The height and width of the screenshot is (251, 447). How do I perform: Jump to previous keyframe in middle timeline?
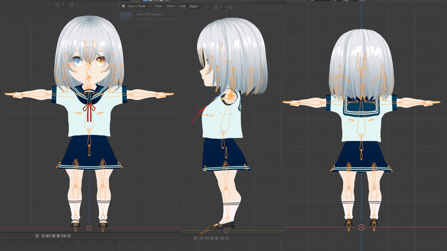coord(207,238)
